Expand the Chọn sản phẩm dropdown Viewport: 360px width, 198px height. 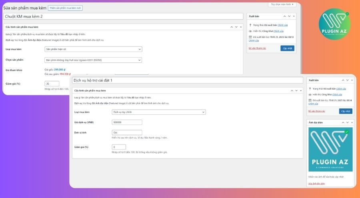(x=93, y=60)
